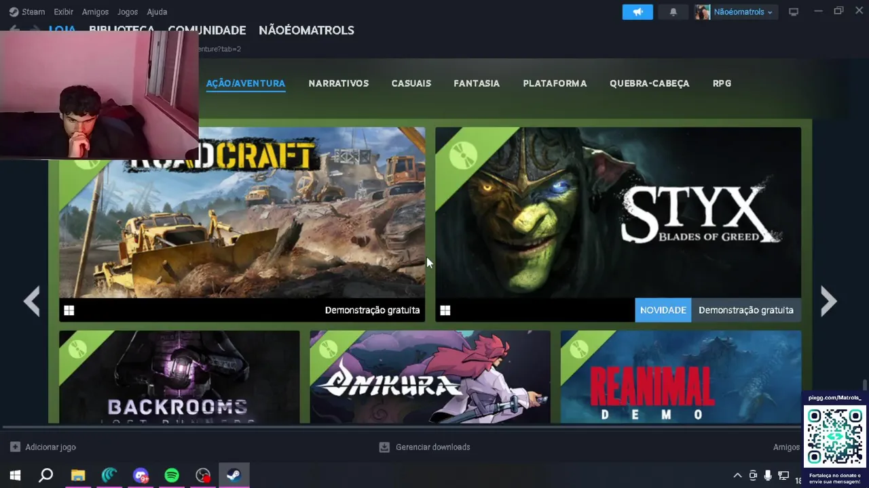Select the AÇÃO/AVENTURA tab
869x488 pixels.
pyautogui.click(x=246, y=83)
